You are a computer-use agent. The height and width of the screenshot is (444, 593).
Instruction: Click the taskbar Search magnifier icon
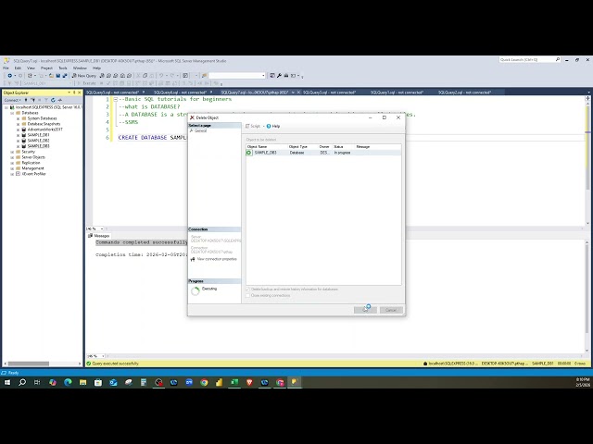(x=22, y=382)
